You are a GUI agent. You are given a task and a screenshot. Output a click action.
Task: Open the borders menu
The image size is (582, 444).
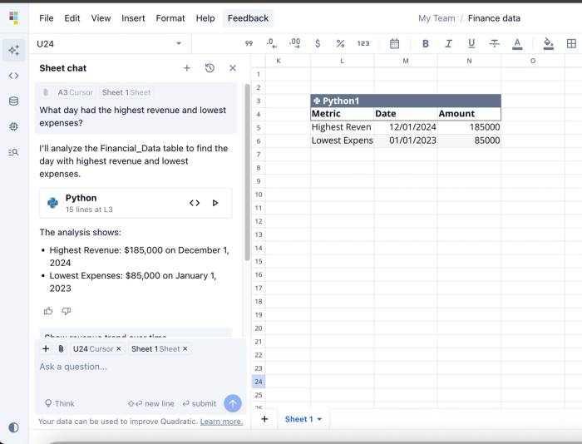572,43
